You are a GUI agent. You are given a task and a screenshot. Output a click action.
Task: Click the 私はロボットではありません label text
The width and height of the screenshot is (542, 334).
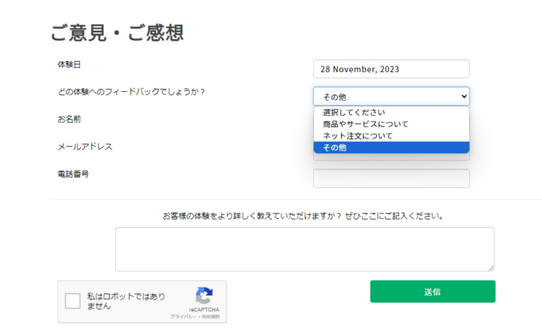[x=126, y=302]
